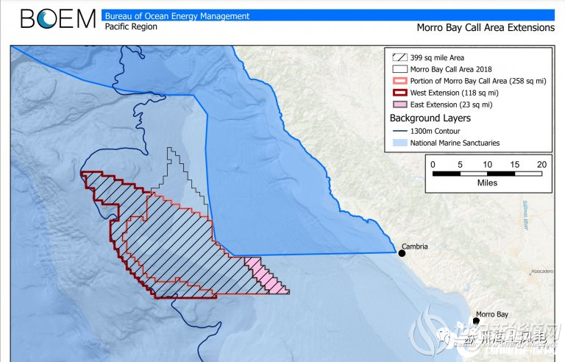Click the Morro Bay Call Area Extensions title
This screenshot has height=362, width=565.
[x=485, y=27]
